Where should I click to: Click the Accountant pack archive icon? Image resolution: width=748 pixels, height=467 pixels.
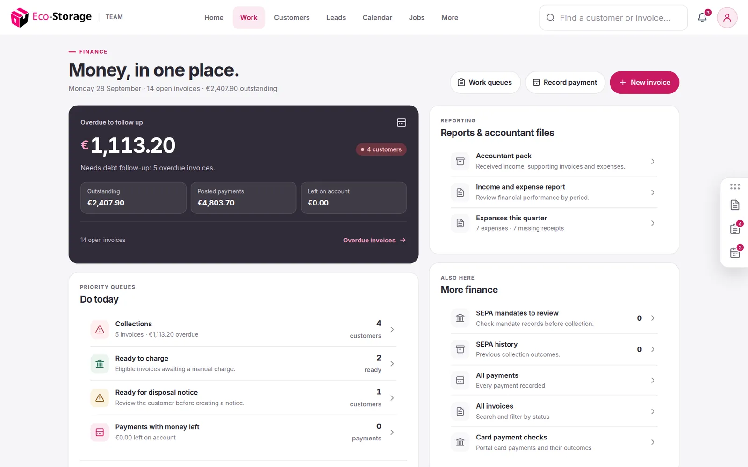pyautogui.click(x=460, y=161)
